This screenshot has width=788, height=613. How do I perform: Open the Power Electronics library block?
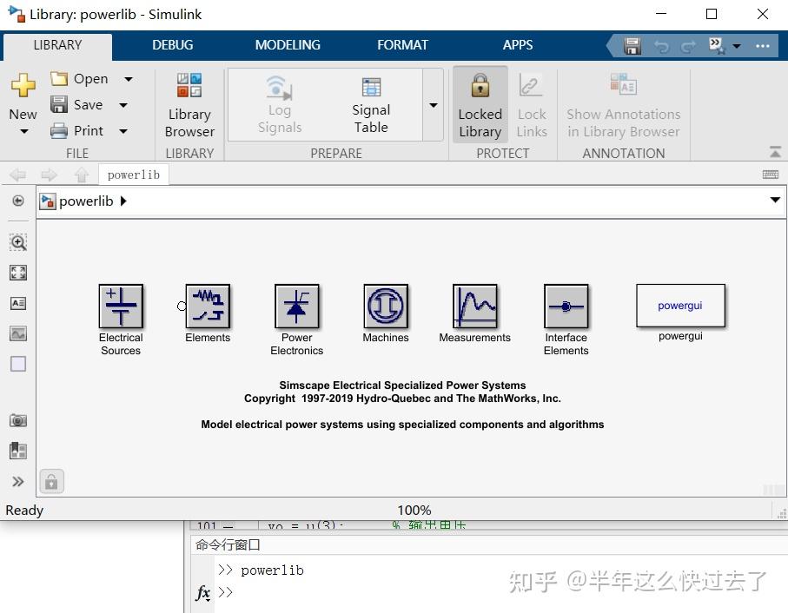[296, 306]
